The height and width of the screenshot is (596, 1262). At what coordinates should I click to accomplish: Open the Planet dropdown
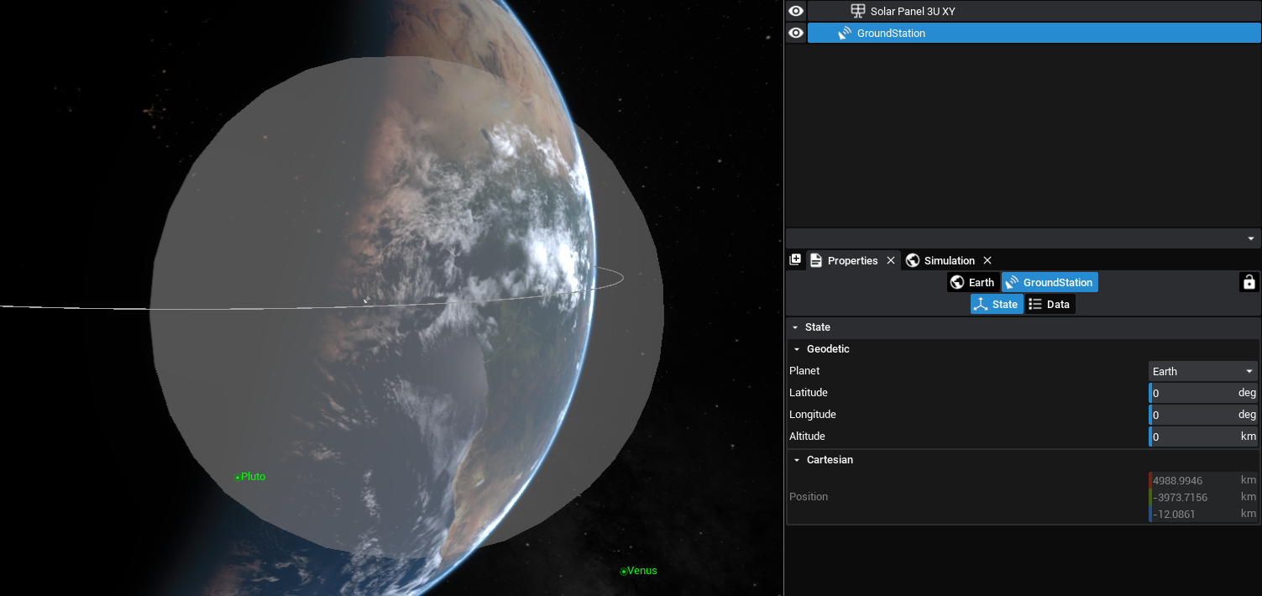1202,371
